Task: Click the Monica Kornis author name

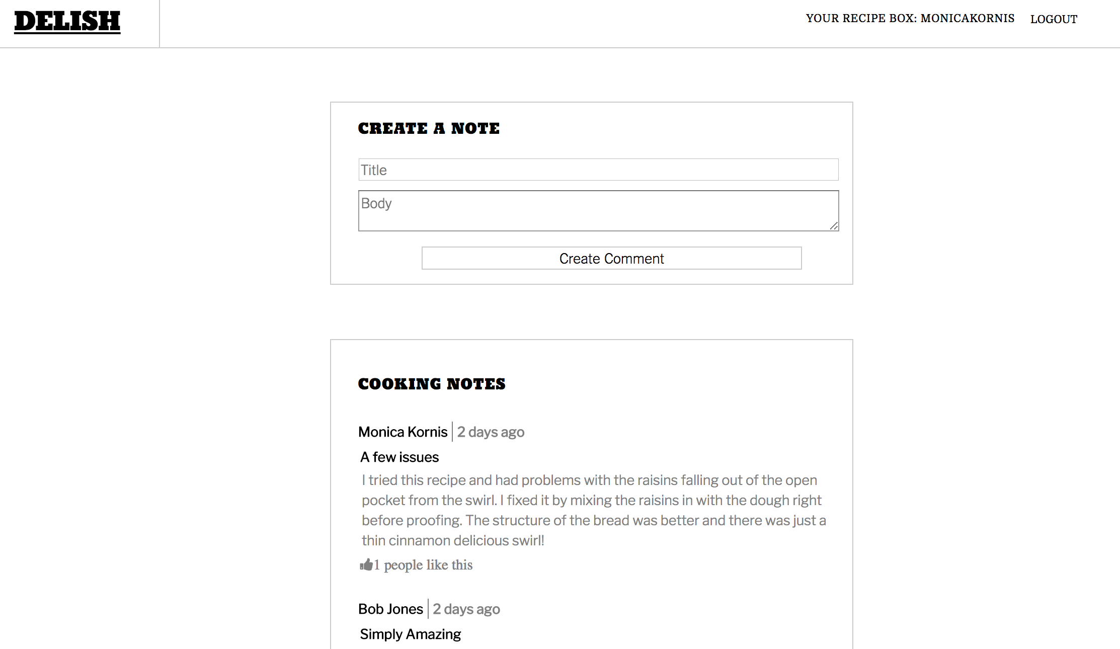Action: 403,432
